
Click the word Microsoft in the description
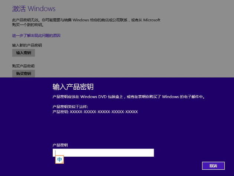[x=152, y=20]
